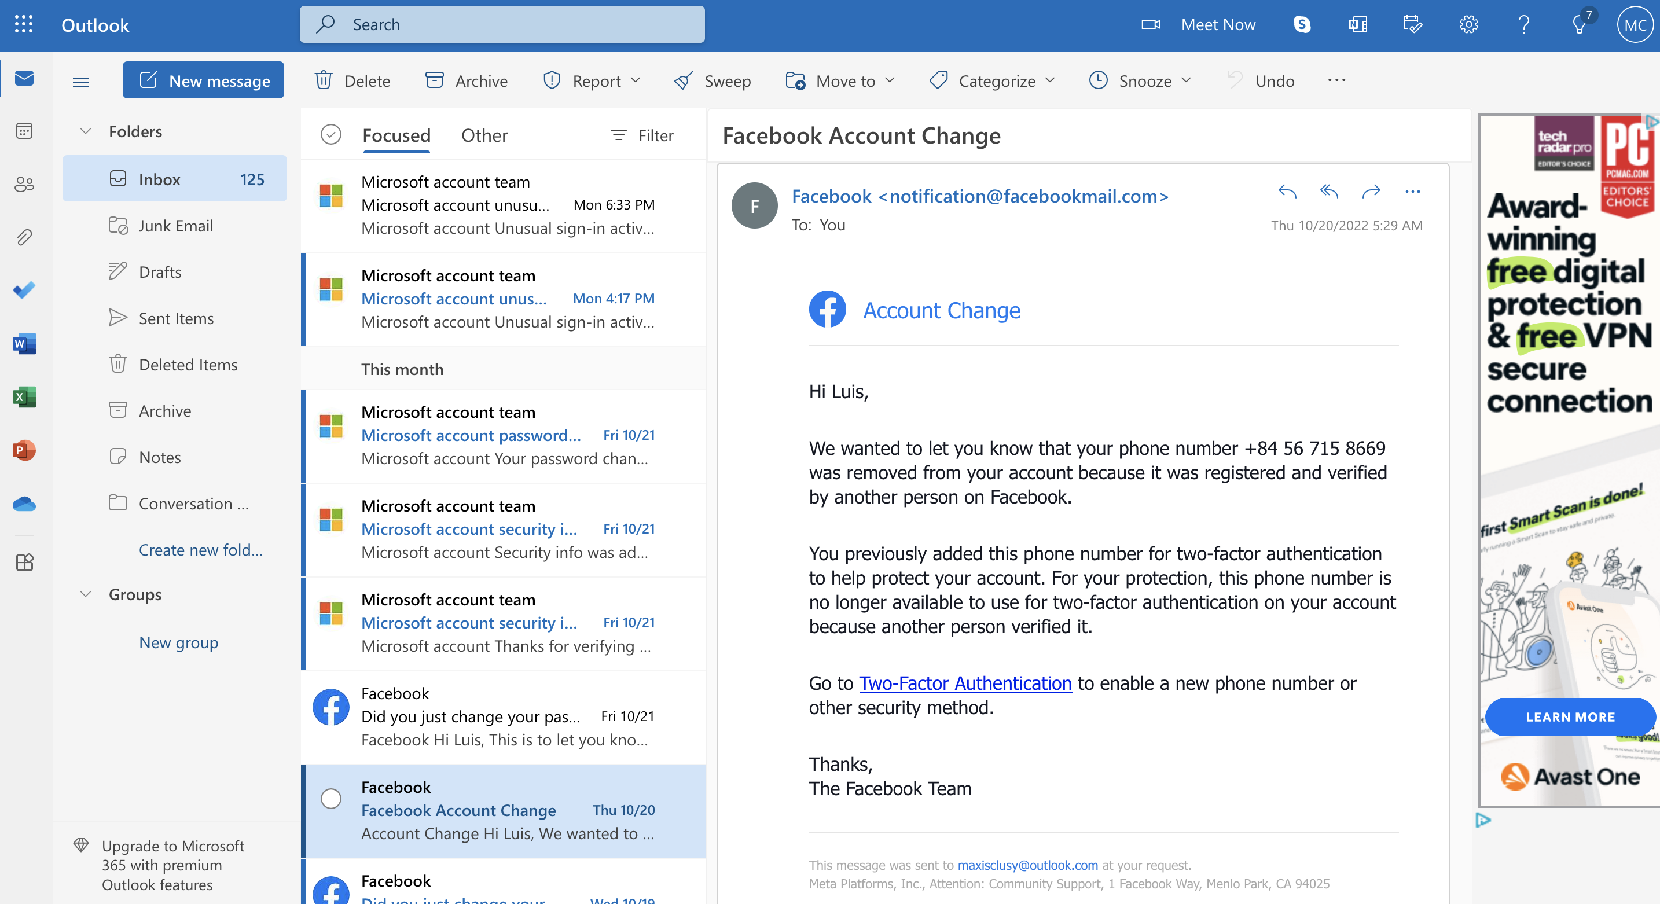The width and height of the screenshot is (1660, 904).
Task: Collapse the Folders section chevron
Action: tap(86, 131)
